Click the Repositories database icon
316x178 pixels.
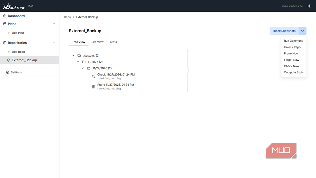(5, 43)
